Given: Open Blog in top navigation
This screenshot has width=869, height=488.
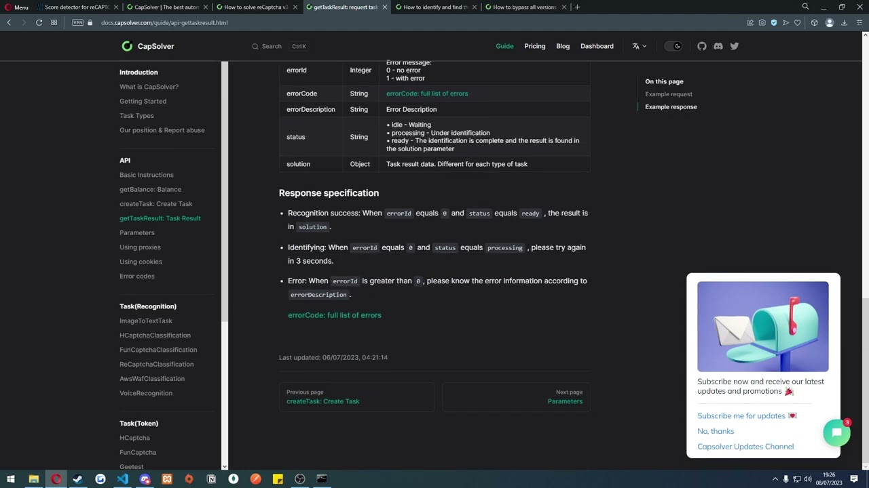Looking at the screenshot, I should (x=563, y=46).
